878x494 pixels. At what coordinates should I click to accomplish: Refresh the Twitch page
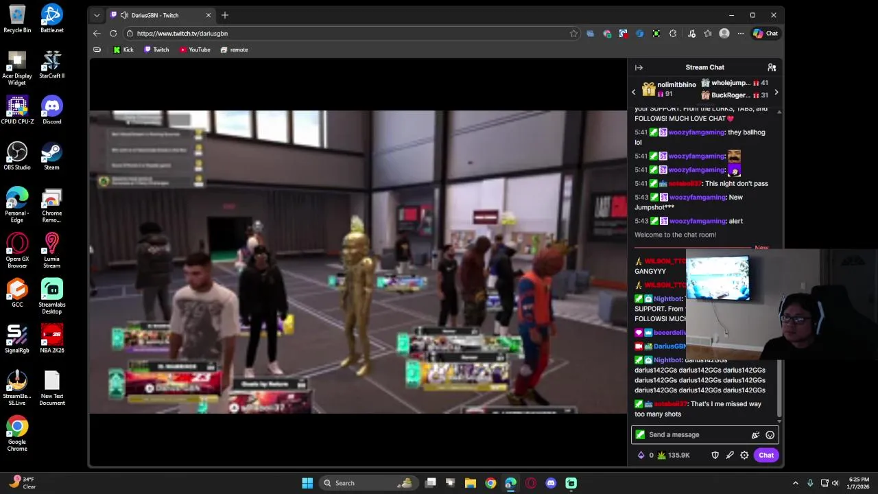[113, 33]
